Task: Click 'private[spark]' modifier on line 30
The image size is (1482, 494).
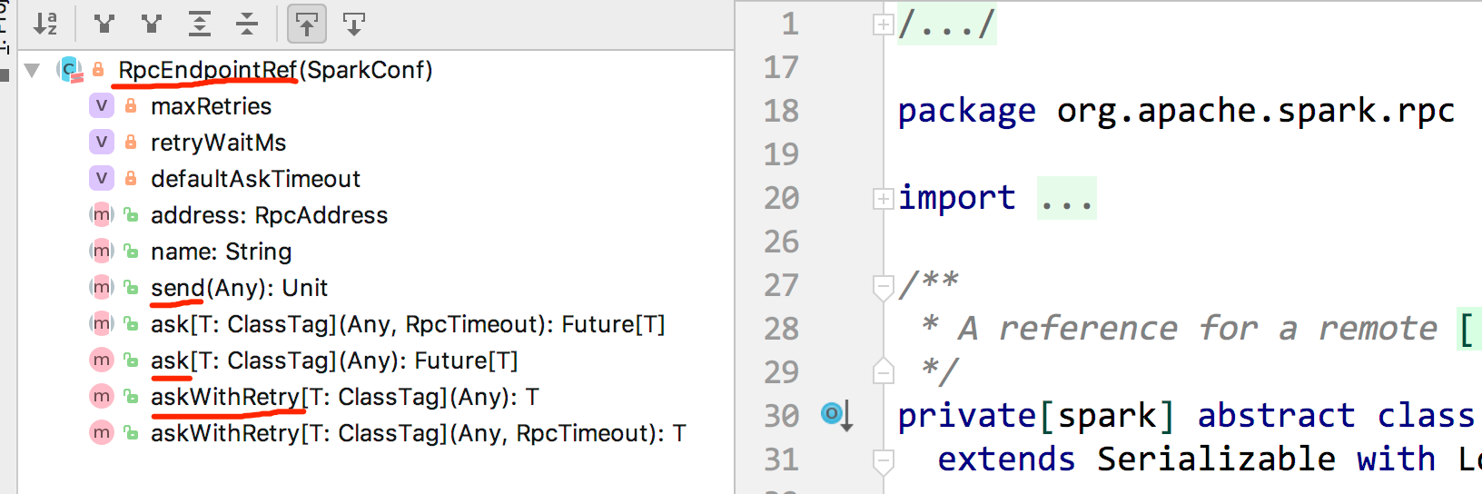Action: [x=1036, y=416]
